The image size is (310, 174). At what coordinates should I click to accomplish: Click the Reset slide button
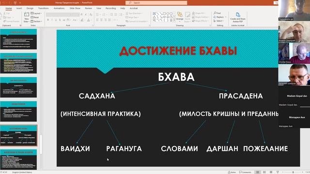tap(35, 17)
